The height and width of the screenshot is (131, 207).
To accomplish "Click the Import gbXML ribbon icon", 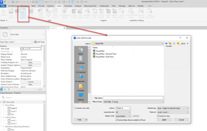I will tap(101, 13).
